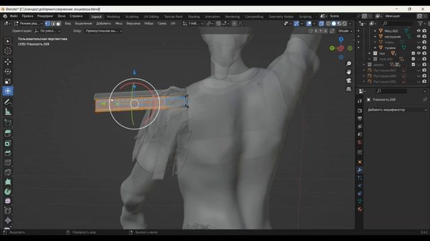Click the properties editor search field
The height and width of the screenshot is (241, 430).
coord(391,91)
